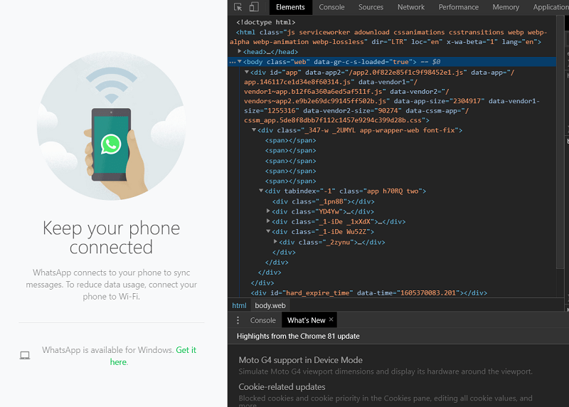Collapse the div class="app h70RQ two" node
The height and width of the screenshot is (407, 569).
(261, 191)
